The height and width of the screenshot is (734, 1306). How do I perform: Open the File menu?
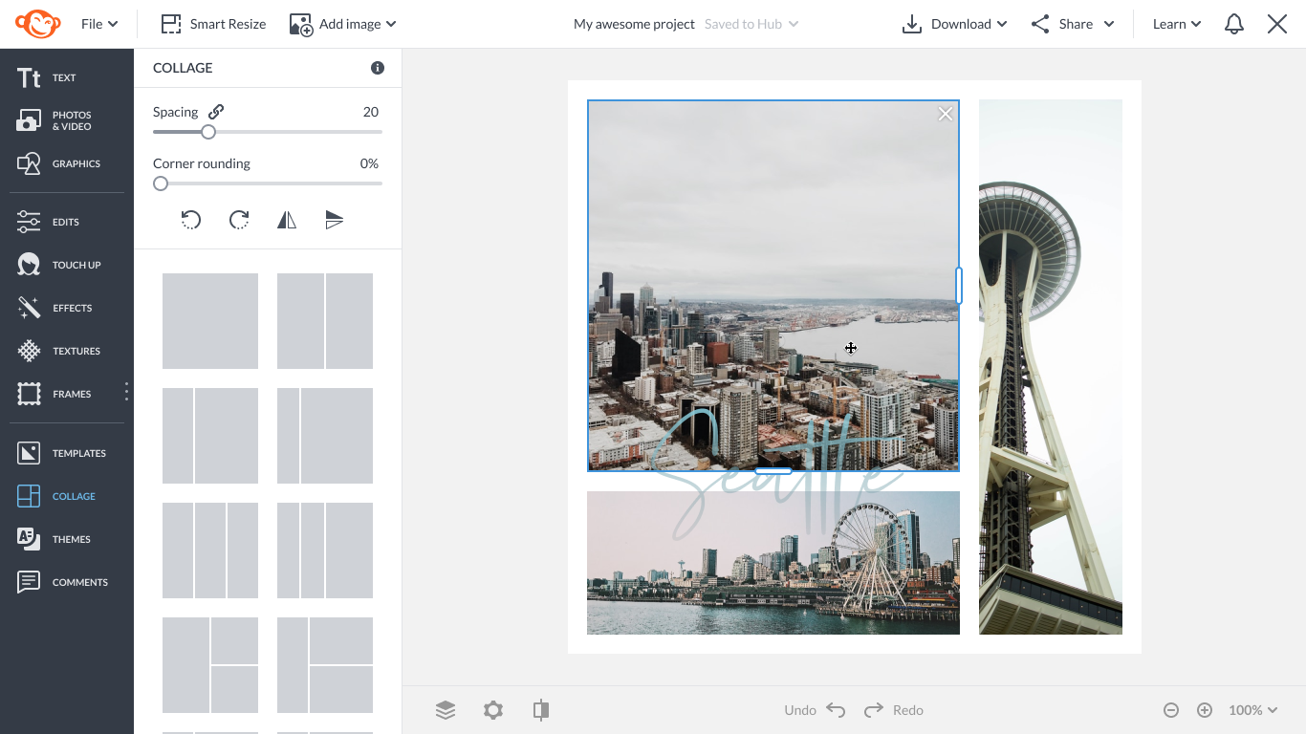pos(99,24)
